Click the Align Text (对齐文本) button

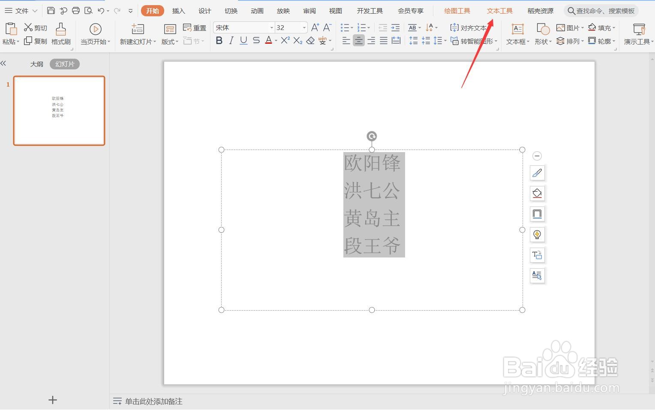(469, 28)
